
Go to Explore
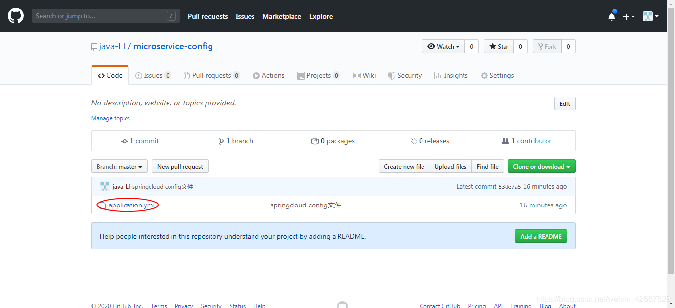point(321,16)
